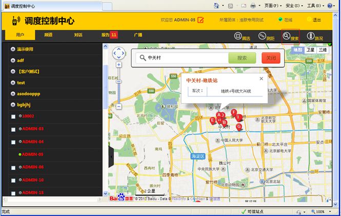Click the user list scroll up arrow
Viewport: 341px width, 216px height.
tap(106, 46)
